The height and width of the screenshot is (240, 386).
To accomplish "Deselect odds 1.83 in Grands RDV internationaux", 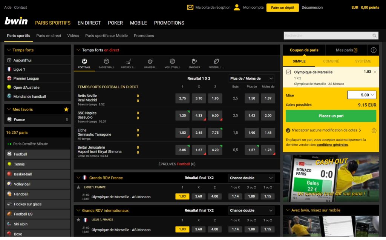I will 182,229.
